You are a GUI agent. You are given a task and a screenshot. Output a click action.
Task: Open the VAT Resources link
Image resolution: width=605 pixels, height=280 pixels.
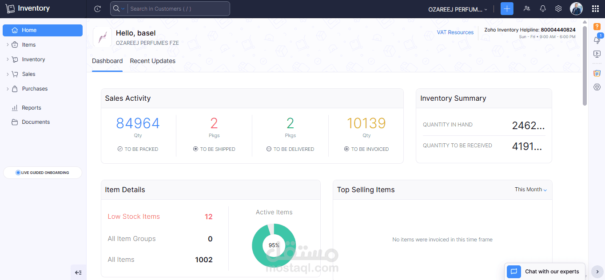[x=455, y=32]
